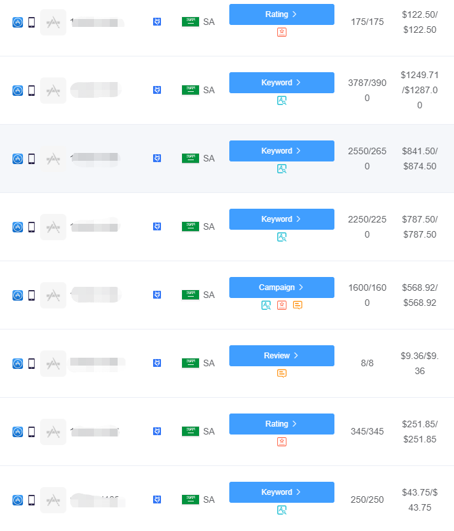This screenshot has width=454, height=531.
Task: Click the rating star icon under the $122.50 Rating button
Action: tap(282, 32)
